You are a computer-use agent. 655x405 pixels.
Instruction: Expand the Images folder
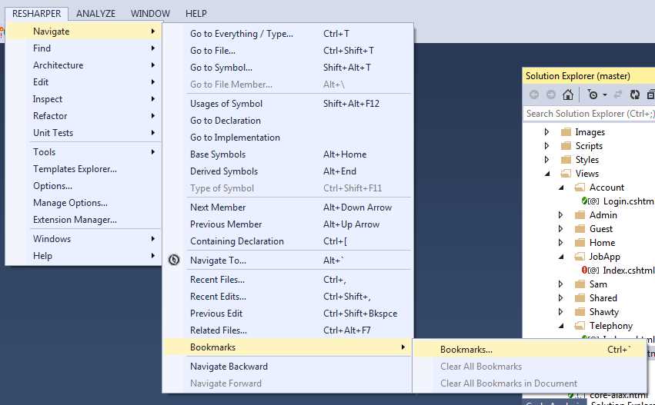click(546, 132)
